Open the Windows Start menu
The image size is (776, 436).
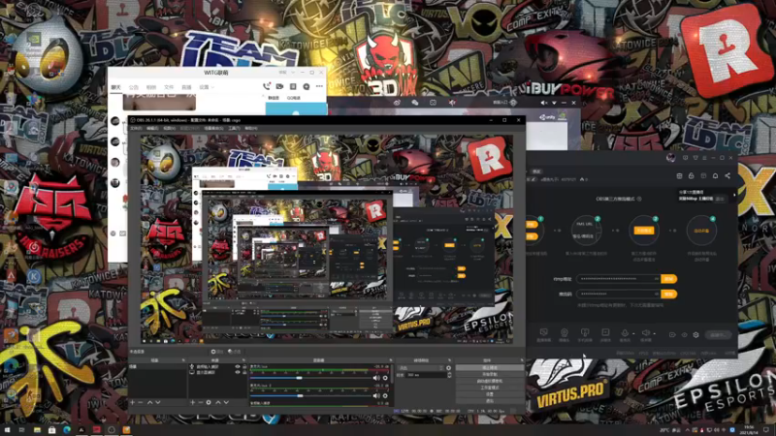pyautogui.click(x=7, y=430)
